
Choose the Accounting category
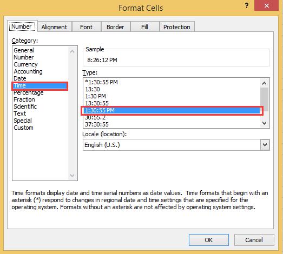pos(41,71)
